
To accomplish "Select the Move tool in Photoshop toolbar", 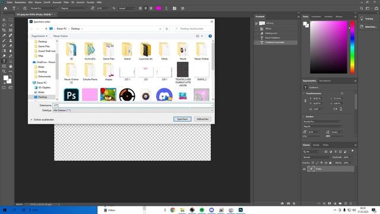I will 4,20.
